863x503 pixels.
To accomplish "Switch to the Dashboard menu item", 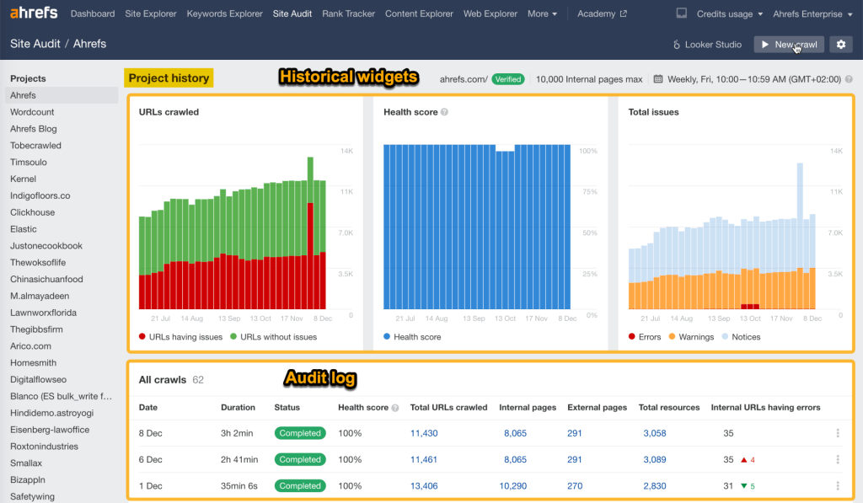I will pos(93,13).
